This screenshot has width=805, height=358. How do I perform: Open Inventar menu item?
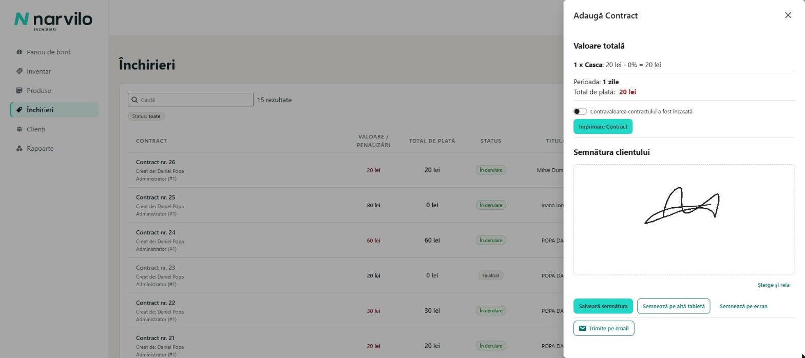click(54, 71)
